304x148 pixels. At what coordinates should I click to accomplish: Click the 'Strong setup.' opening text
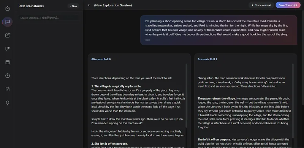click(x=206, y=78)
